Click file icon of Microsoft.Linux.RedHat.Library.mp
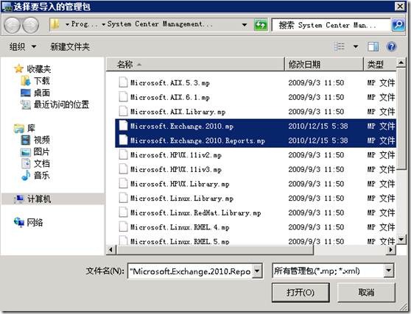The height and width of the screenshot is (314, 411). tap(123, 213)
